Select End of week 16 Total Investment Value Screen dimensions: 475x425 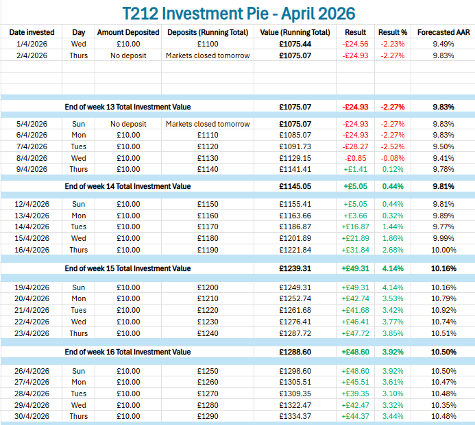tap(127, 352)
